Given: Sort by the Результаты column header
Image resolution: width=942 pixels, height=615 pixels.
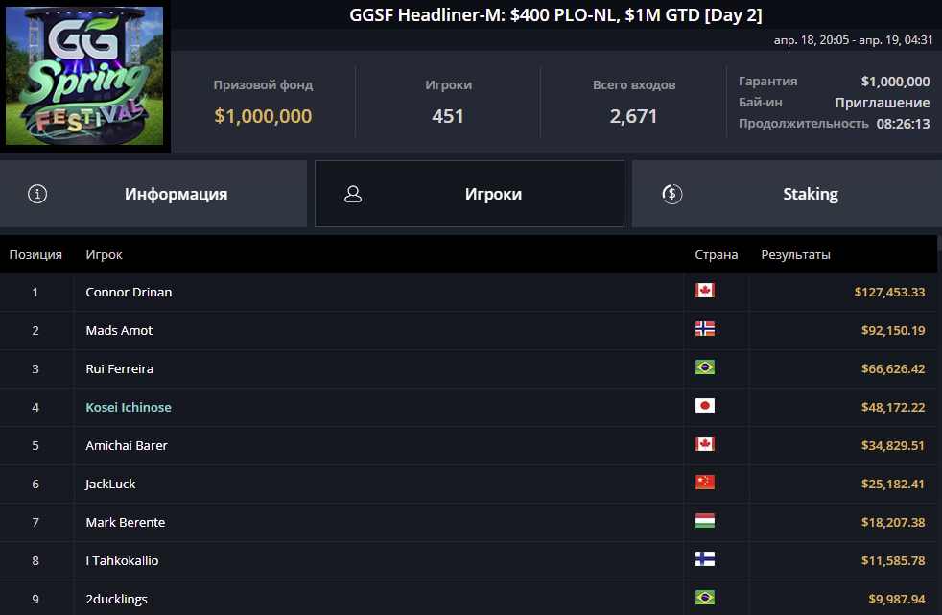Looking at the screenshot, I should coord(795,254).
